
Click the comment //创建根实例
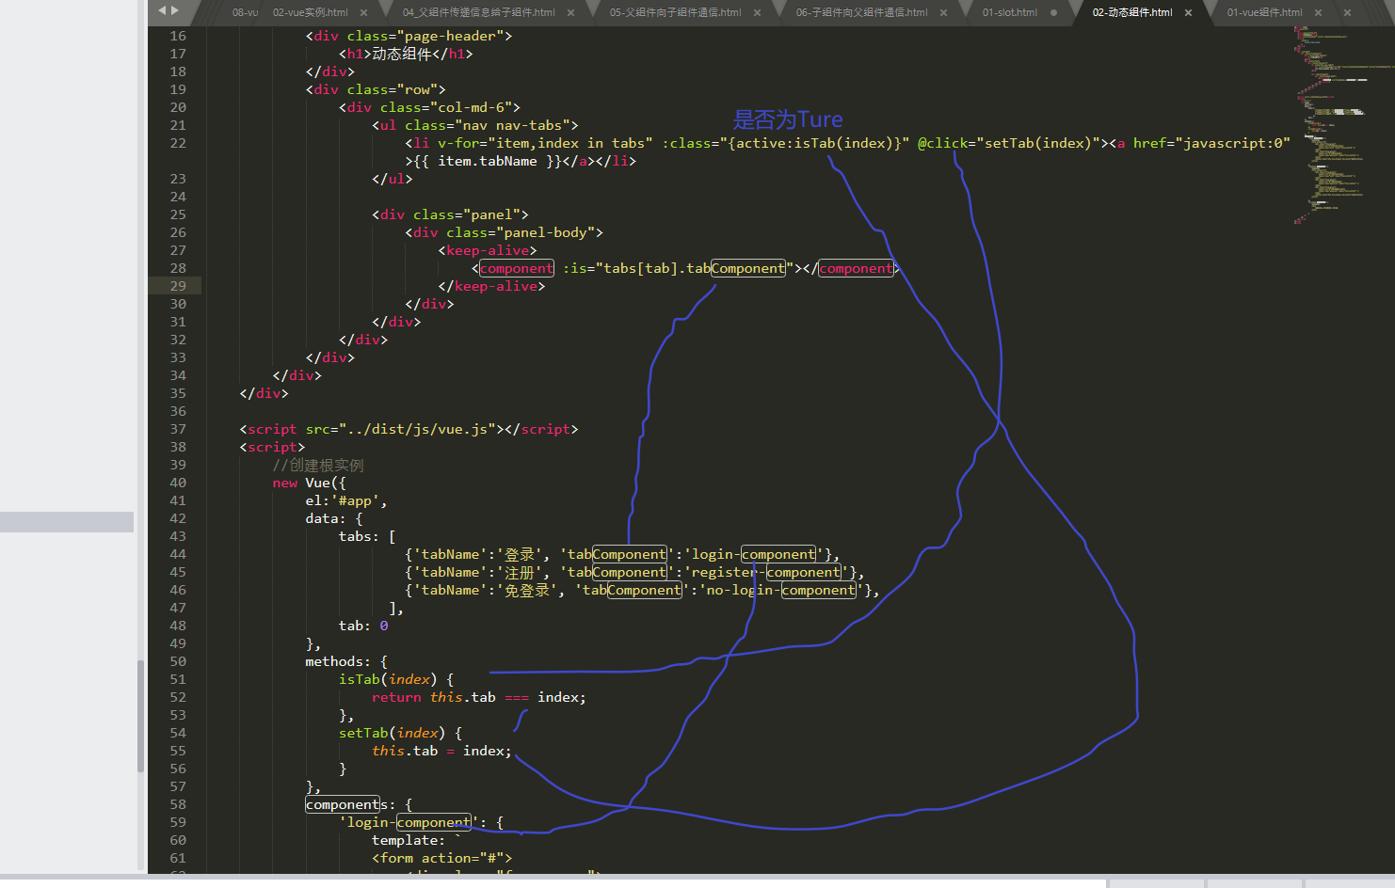(x=318, y=465)
